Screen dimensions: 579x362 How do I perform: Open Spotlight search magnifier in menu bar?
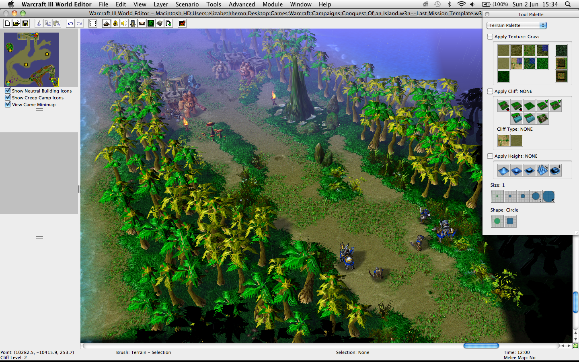(568, 4)
